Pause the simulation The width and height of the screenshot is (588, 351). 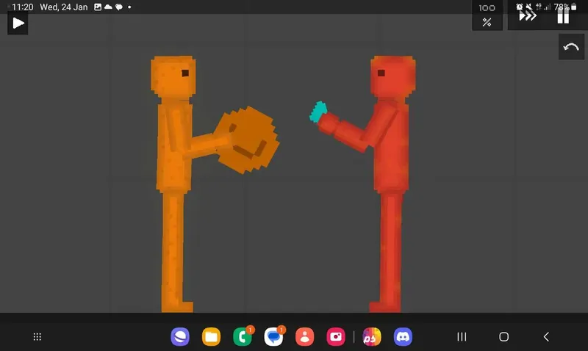tap(563, 15)
